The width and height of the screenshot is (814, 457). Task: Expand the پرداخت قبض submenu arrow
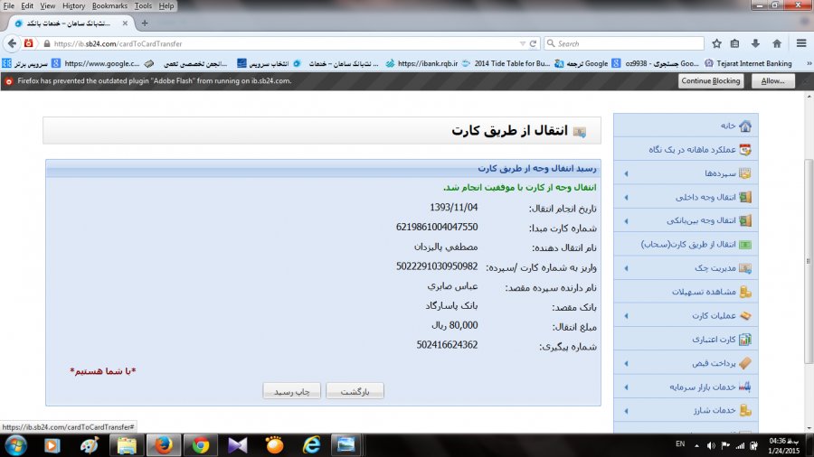point(626,364)
